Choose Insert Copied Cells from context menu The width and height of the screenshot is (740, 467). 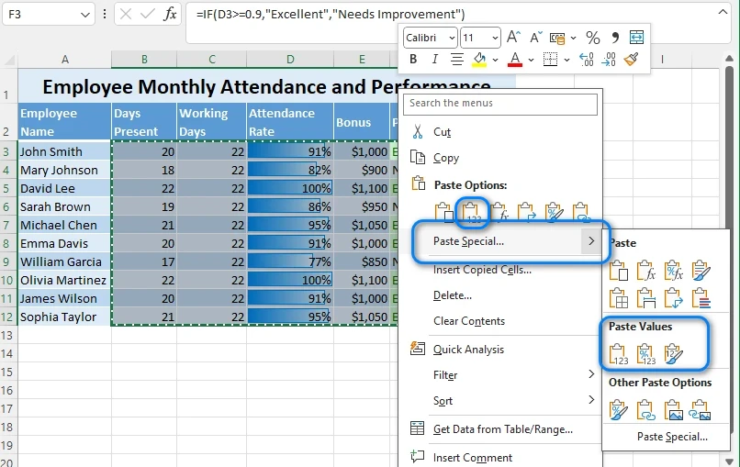pyautogui.click(x=482, y=270)
